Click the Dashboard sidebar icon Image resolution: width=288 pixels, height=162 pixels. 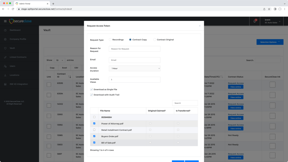pos(5,30)
